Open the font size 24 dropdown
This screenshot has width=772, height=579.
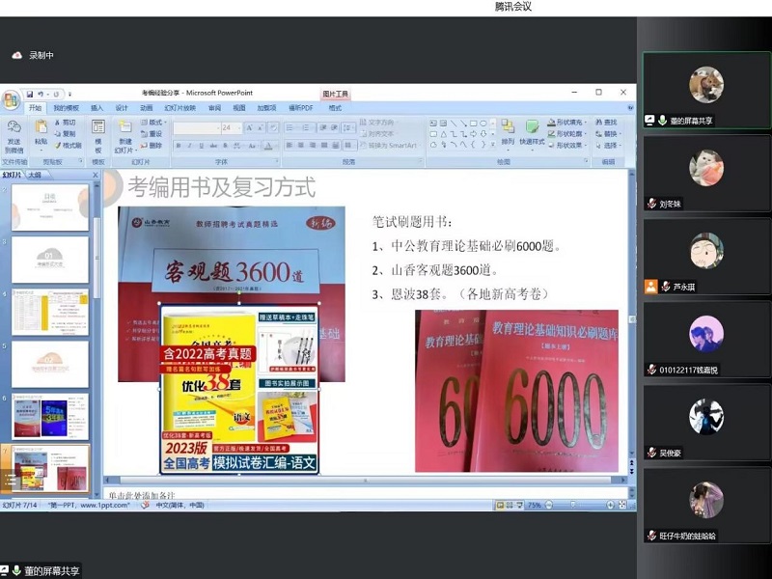[239, 128]
